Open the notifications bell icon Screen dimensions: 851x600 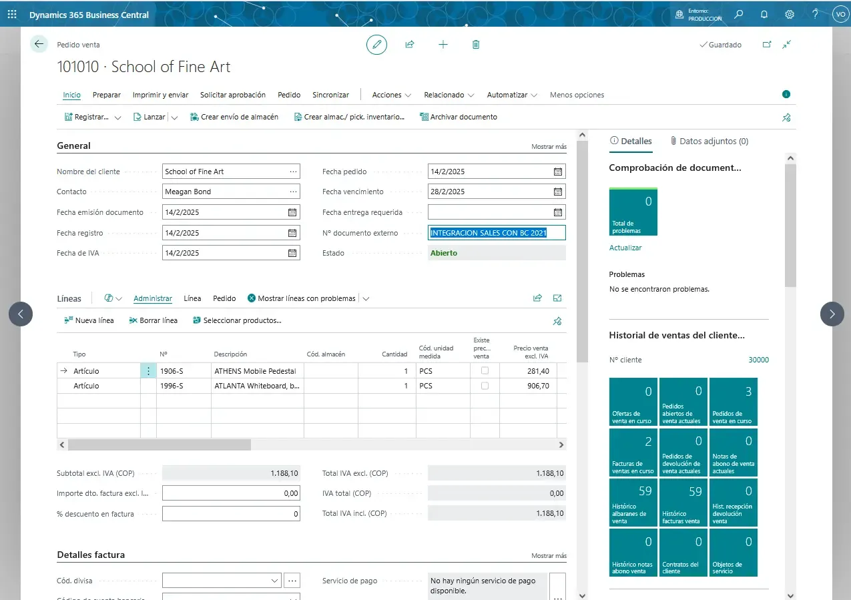764,14
